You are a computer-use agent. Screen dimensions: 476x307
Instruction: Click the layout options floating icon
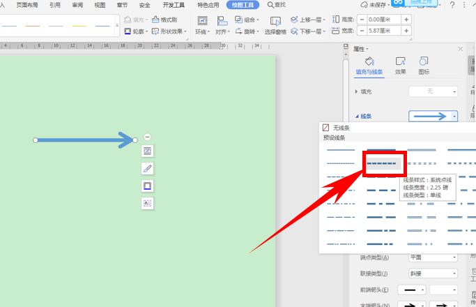tap(148, 151)
